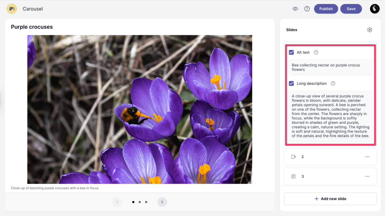Open help via top question mark icon
385x216 pixels.
coord(307,9)
